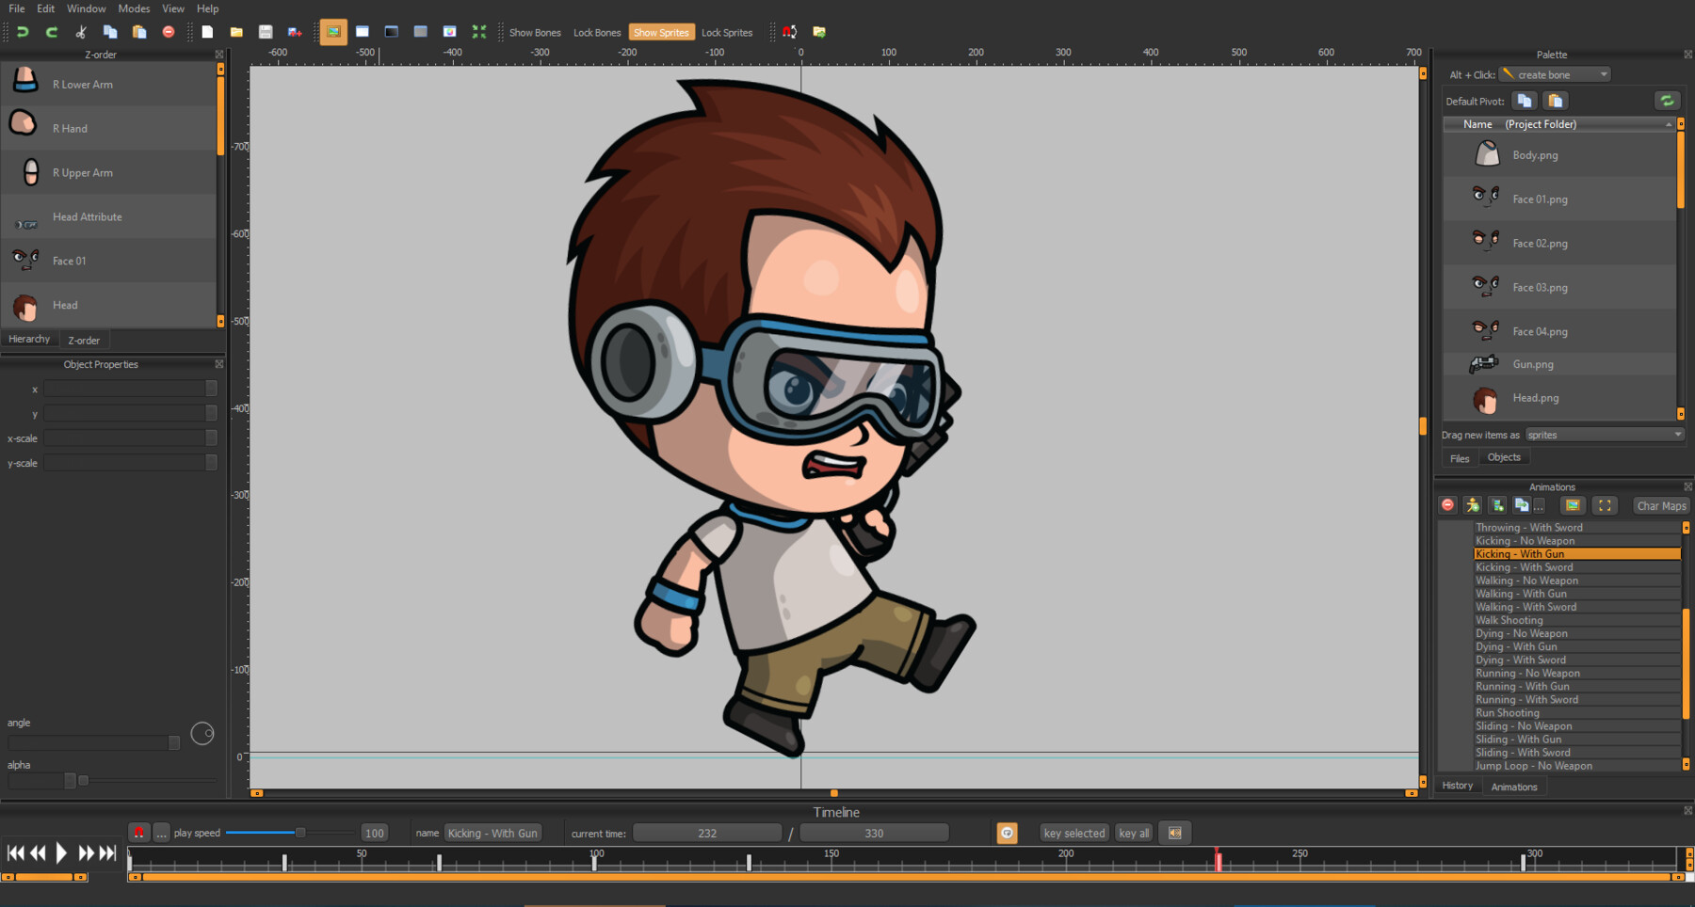Click the undo arrow in the toolbar
The image size is (1695, 907).
[23, 32]
